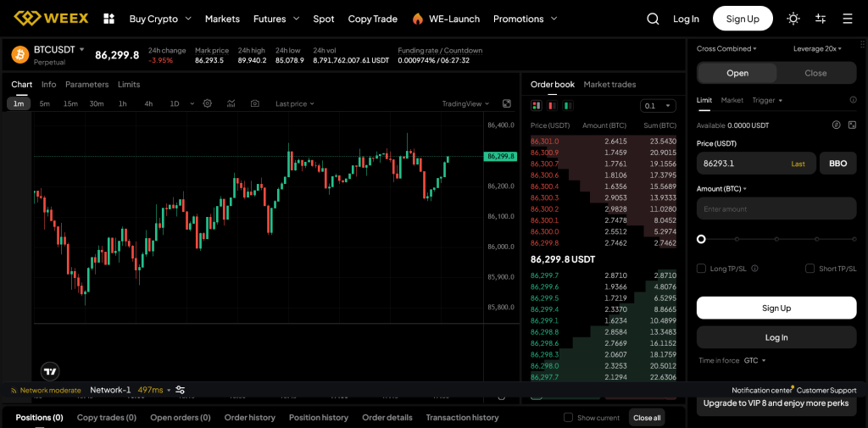Check the Show current box
This screenshot has width=868, height=428.
[568, 418]
